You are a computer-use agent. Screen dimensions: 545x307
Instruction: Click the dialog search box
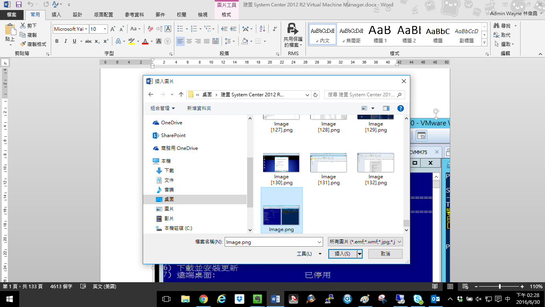(x=364, y=95)
